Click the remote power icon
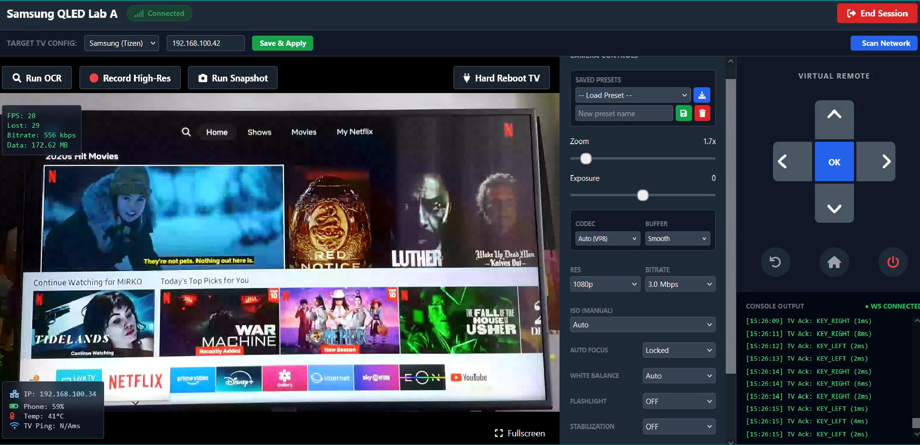This screenshot has width=920, height=445. coord(893,262)
